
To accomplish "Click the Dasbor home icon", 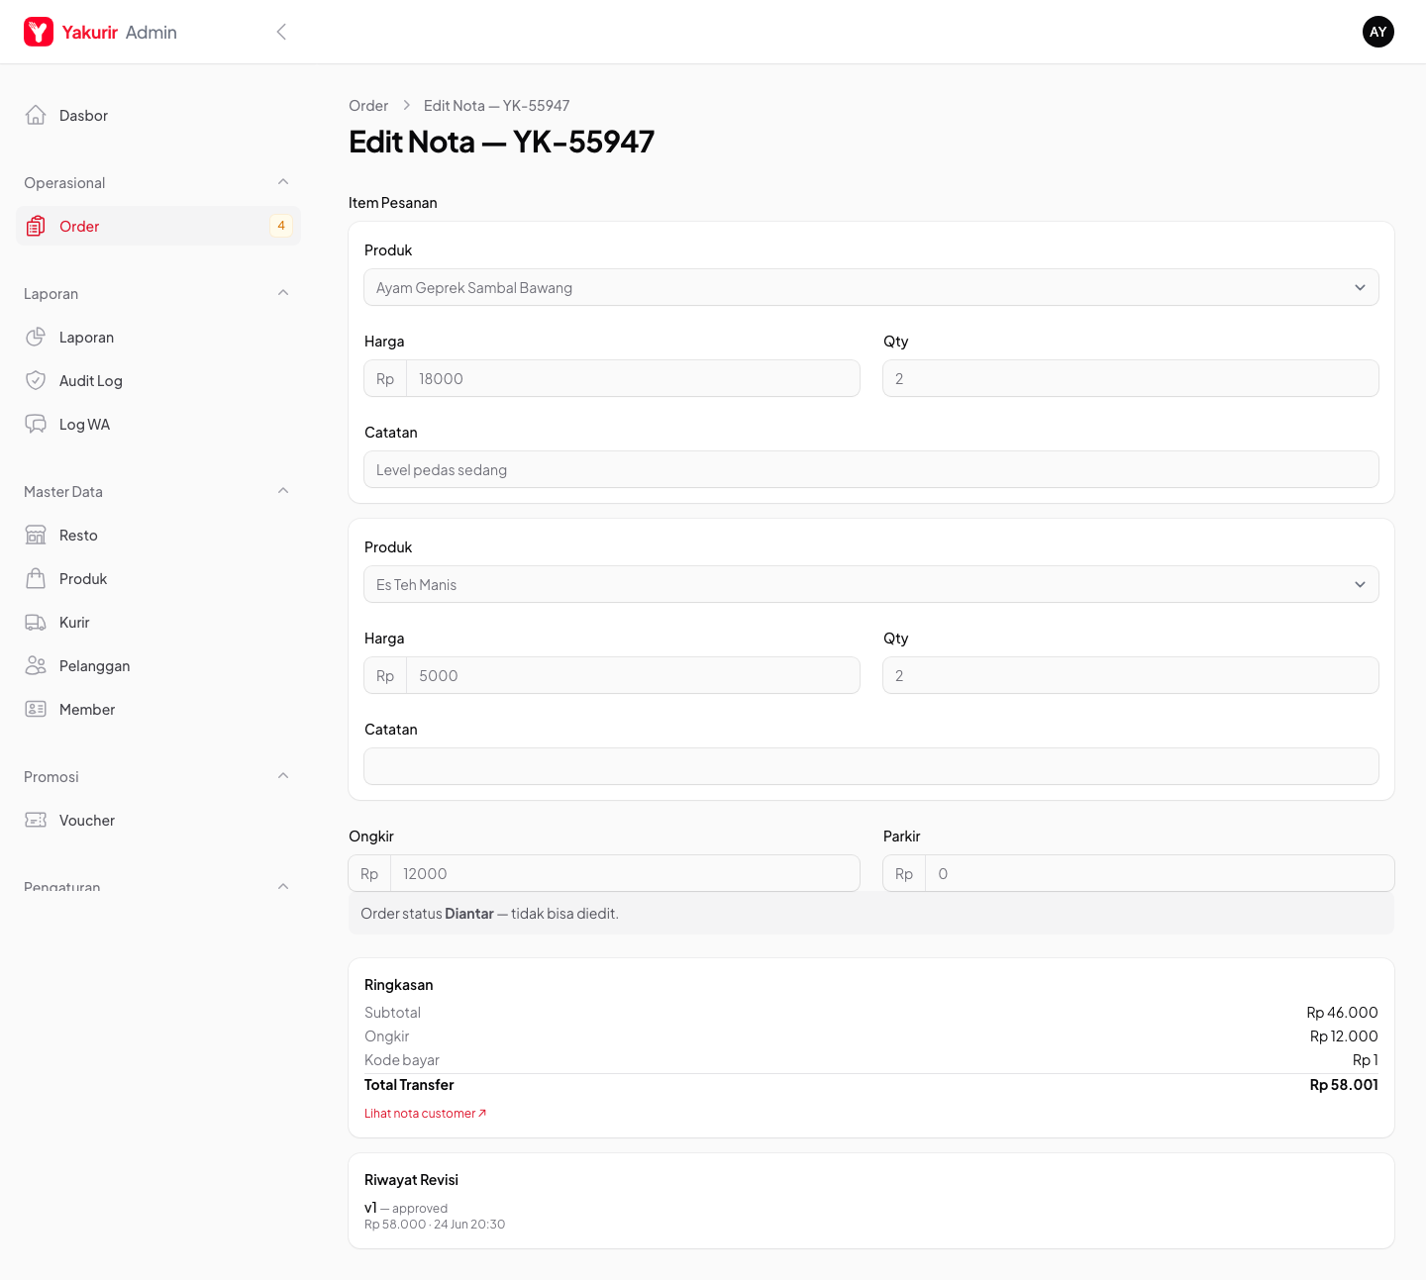I will pos(36,115).
